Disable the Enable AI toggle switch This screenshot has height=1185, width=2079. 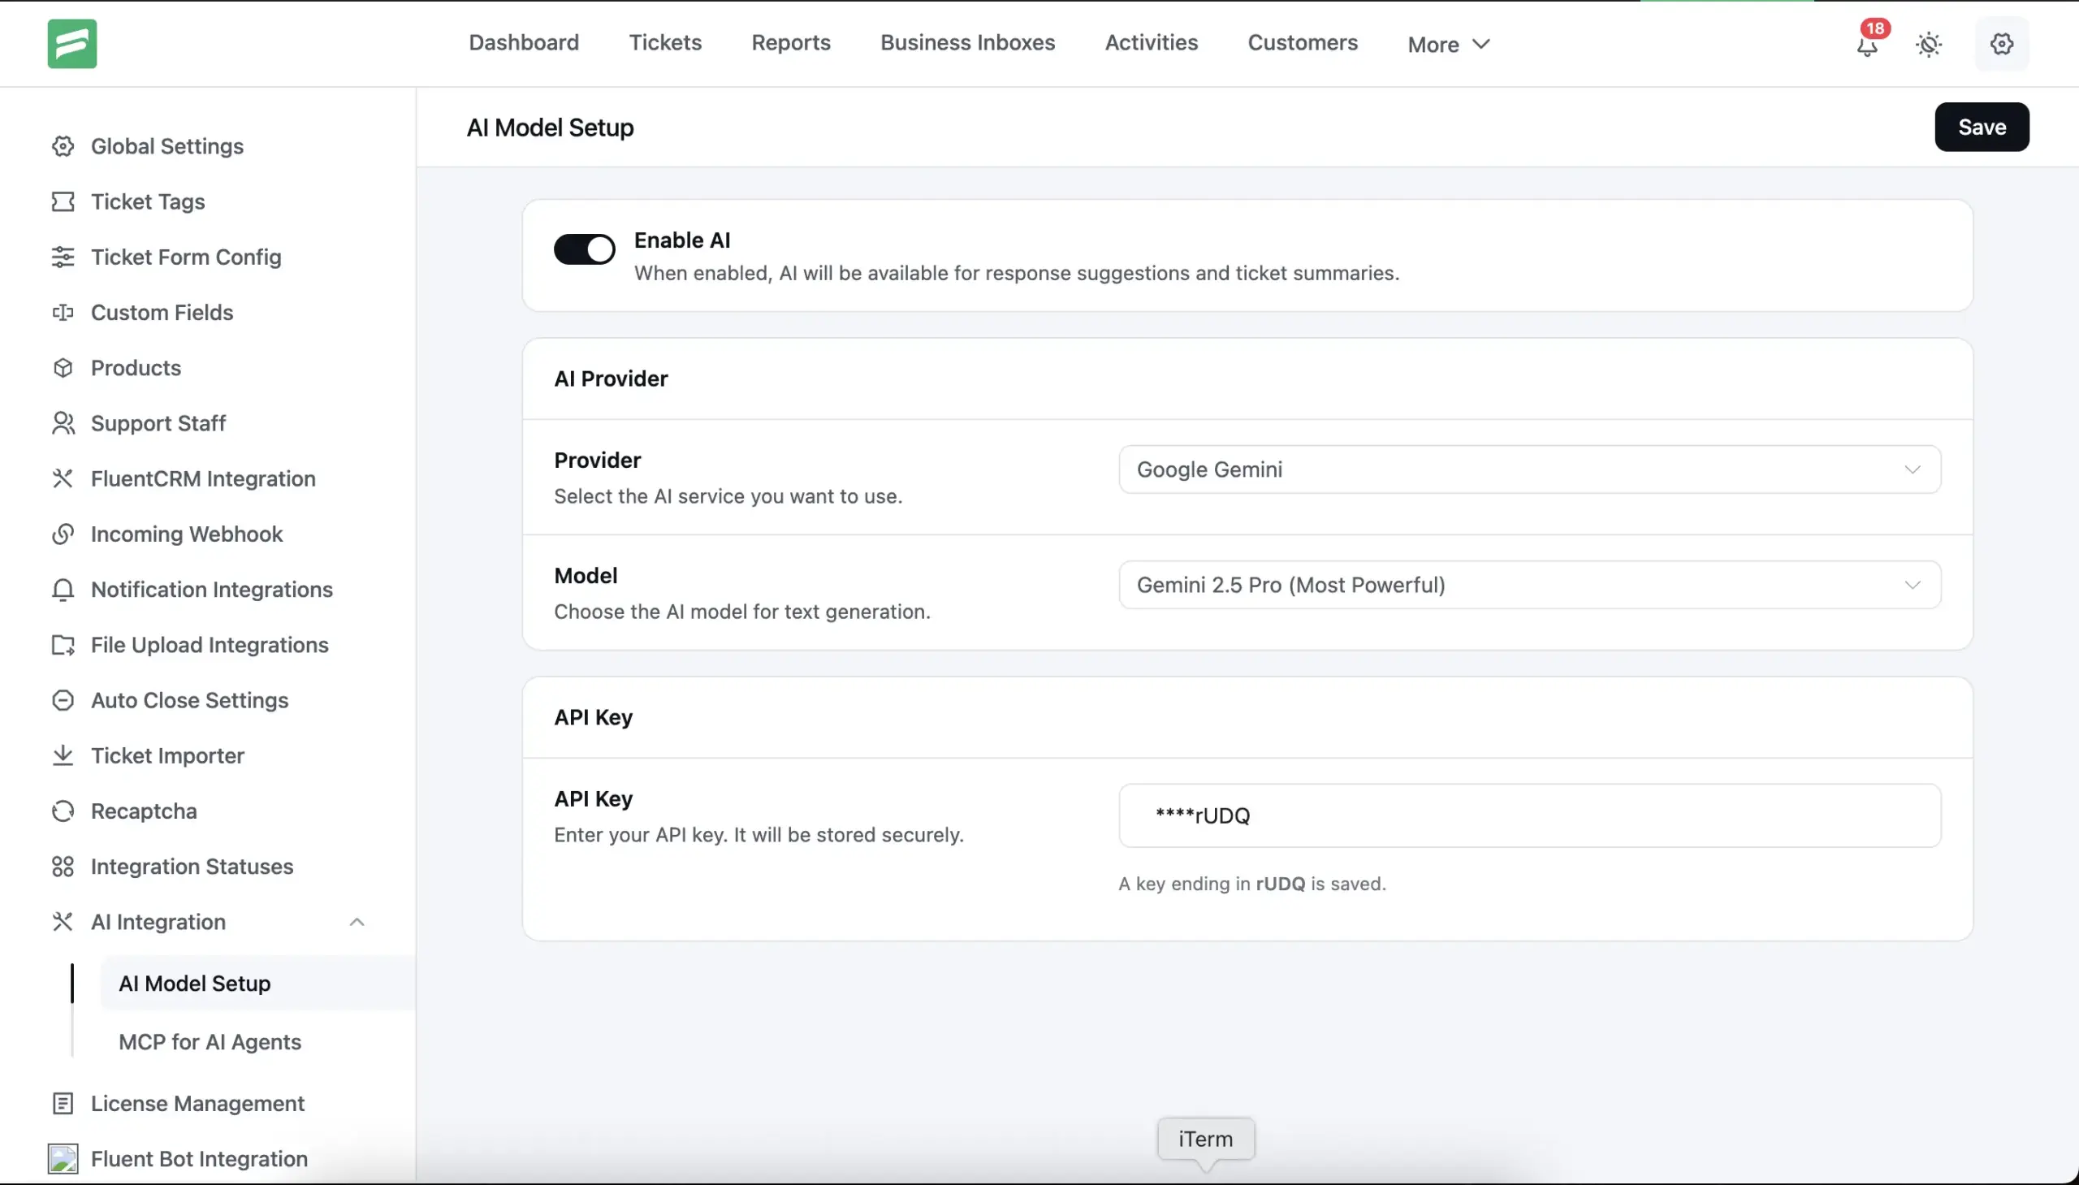[584, 249]
